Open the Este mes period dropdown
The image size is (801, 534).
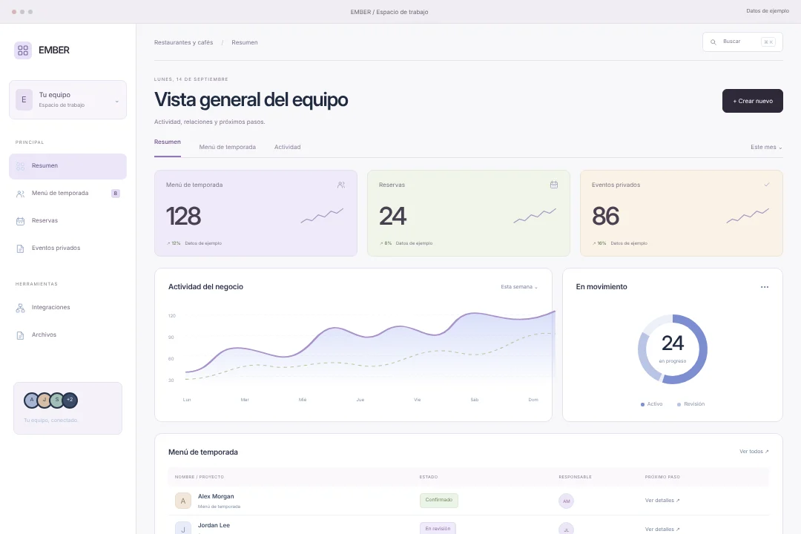(x=766, y=147)
